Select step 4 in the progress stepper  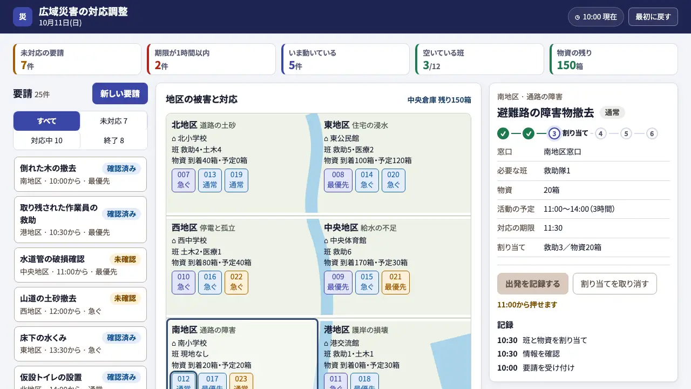(x=601, y=133)
